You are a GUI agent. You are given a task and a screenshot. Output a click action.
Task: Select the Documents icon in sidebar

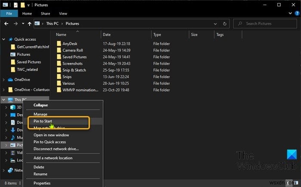click(13, 122)
